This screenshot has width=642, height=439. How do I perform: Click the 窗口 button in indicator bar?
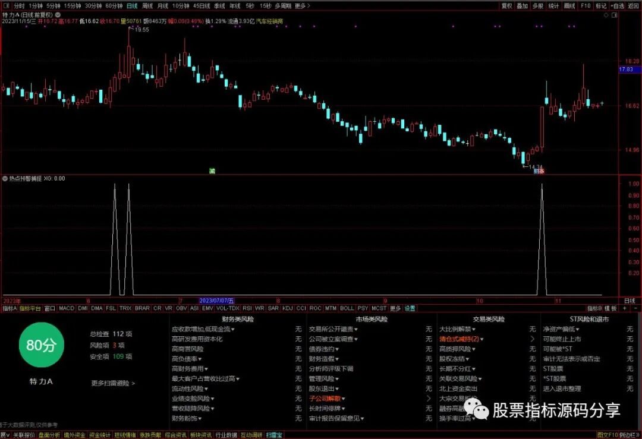pyautogui.click(x=49, y=308)
